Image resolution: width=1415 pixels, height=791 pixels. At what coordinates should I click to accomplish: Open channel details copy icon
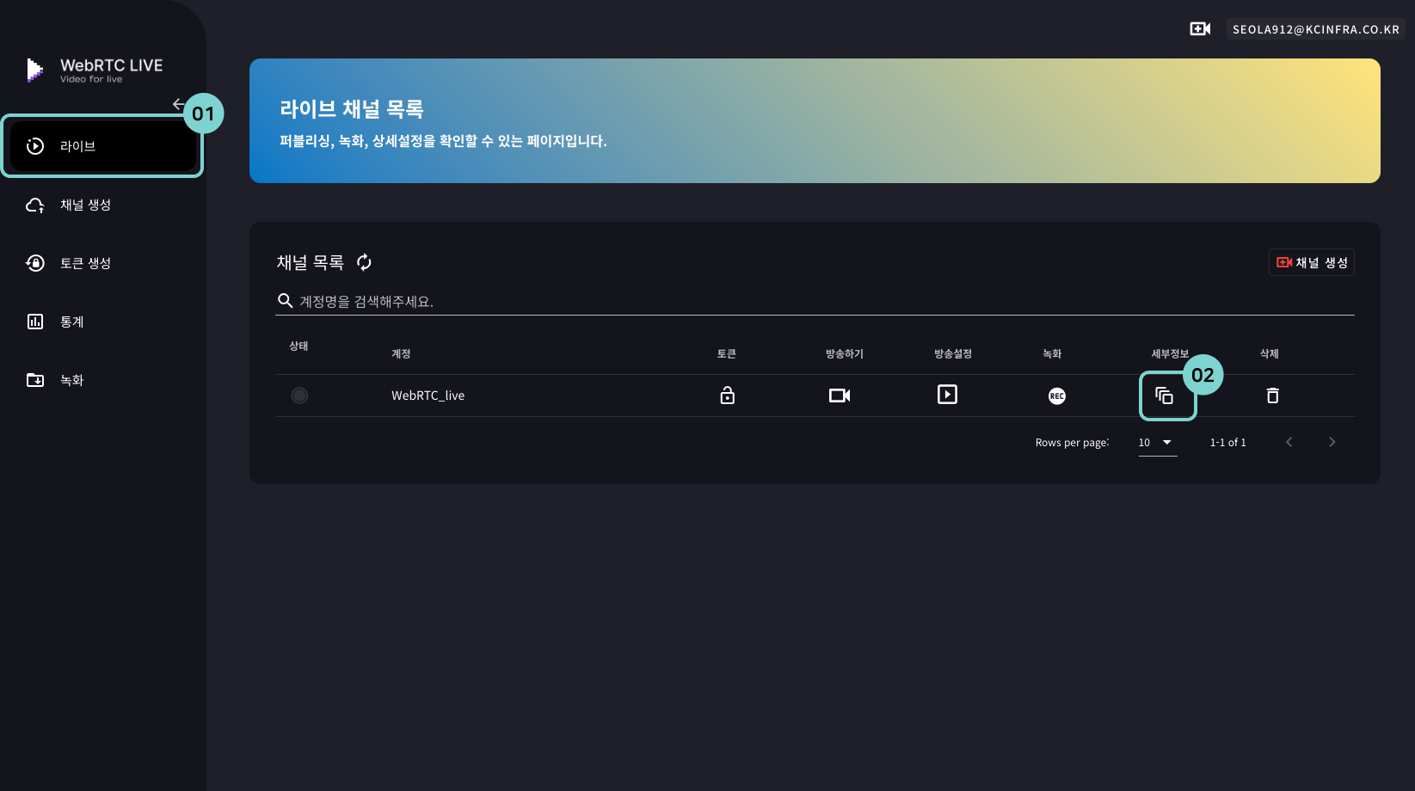click(x=1164, y=395)
